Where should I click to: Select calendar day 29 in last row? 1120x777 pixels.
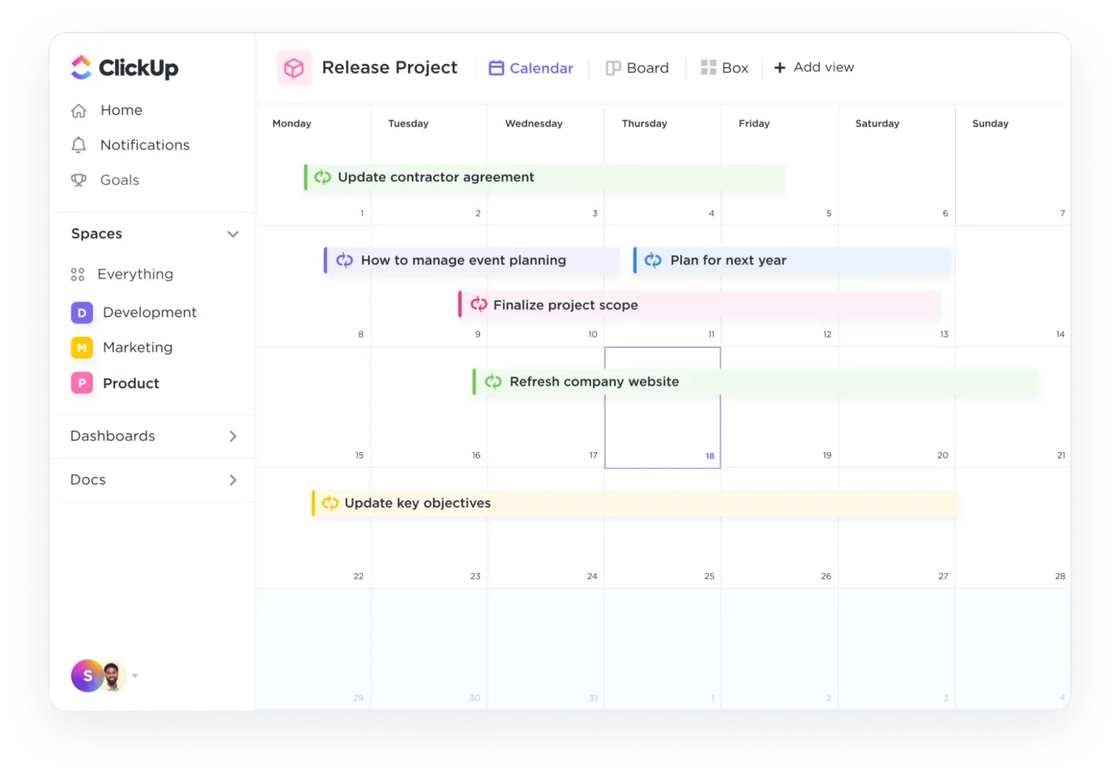pyautogui.click(x=313, y=650)
